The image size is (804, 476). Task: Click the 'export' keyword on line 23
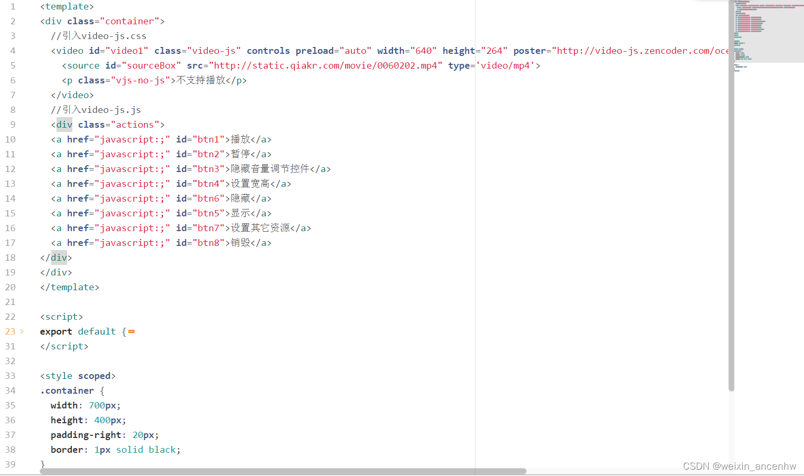coord(56,331)
